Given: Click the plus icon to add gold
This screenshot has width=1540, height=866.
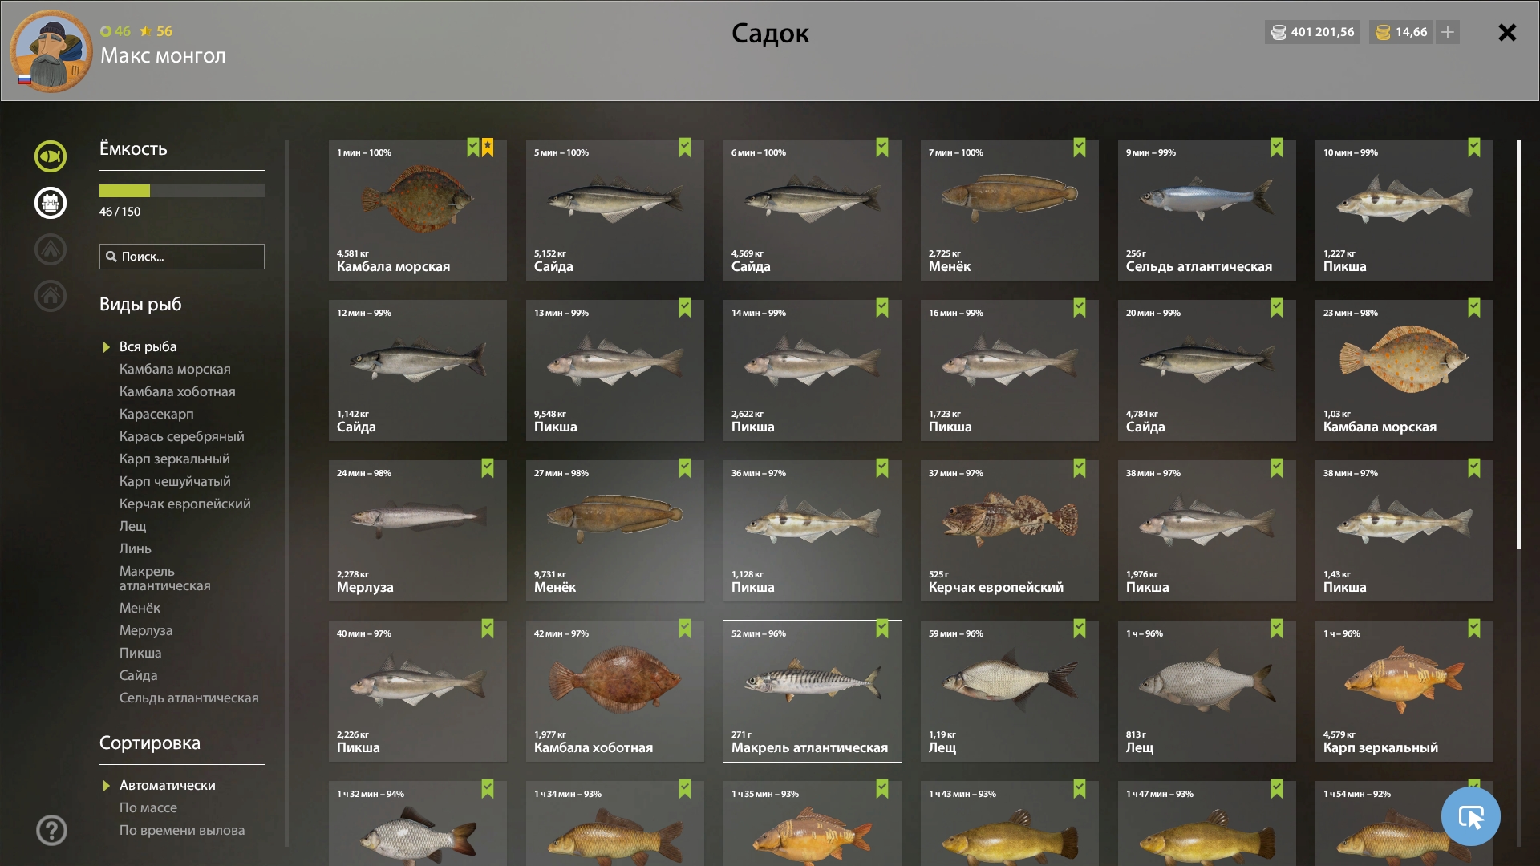Looking at the screenshot, I should (1448, 32).
